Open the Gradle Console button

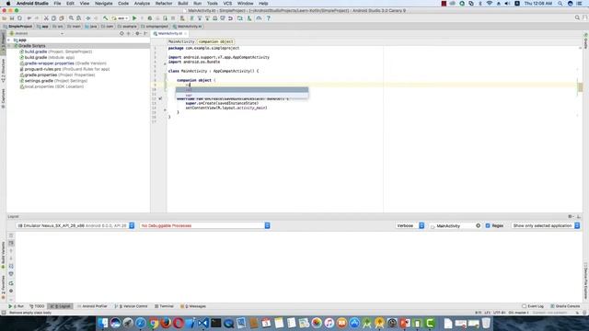[565, 306]
